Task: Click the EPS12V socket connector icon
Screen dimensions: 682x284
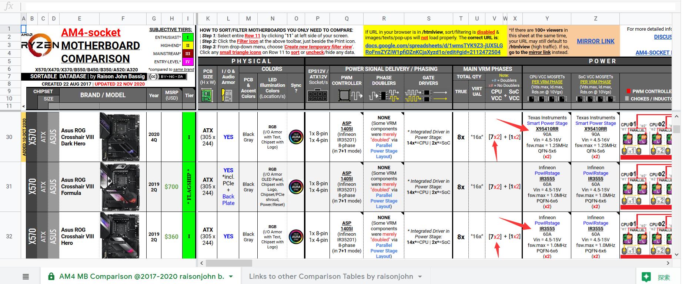Action: pyautogui.click(x=317, y=96)
